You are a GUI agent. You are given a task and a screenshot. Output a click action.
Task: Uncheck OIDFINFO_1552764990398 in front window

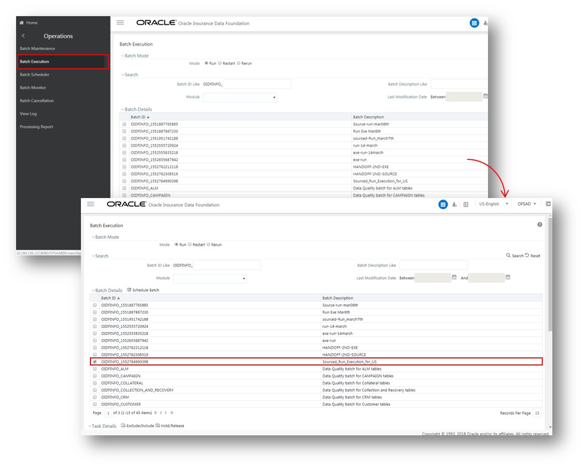[95, 361]
